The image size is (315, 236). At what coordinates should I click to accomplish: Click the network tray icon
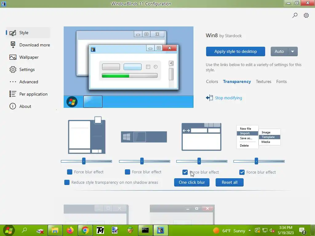coord(265,230)
